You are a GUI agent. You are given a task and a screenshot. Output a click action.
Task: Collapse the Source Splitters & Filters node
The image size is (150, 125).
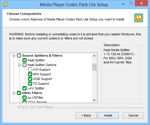coord(14,56)
